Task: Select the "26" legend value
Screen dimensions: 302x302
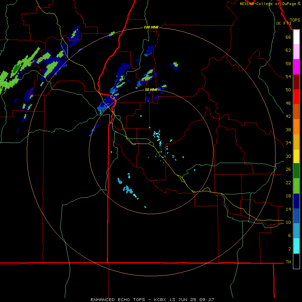Action: coord(288,169)
